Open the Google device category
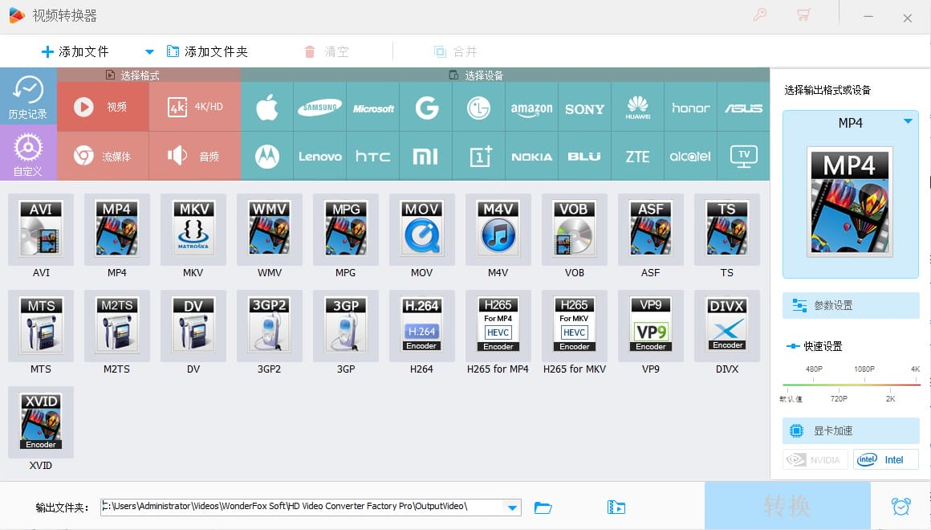The width and height of the screenshot is (931, 530). tap(425, 108)
